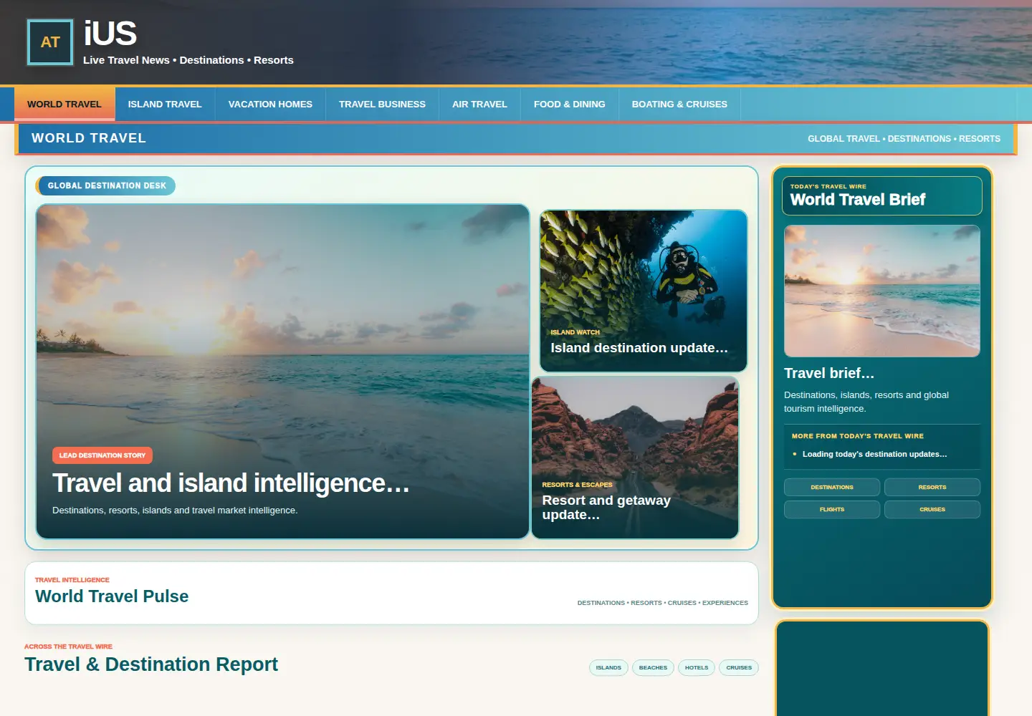
Task: Click 'Destinations, islands, resorts and global tourism intelligence.'
Action: 866,402
